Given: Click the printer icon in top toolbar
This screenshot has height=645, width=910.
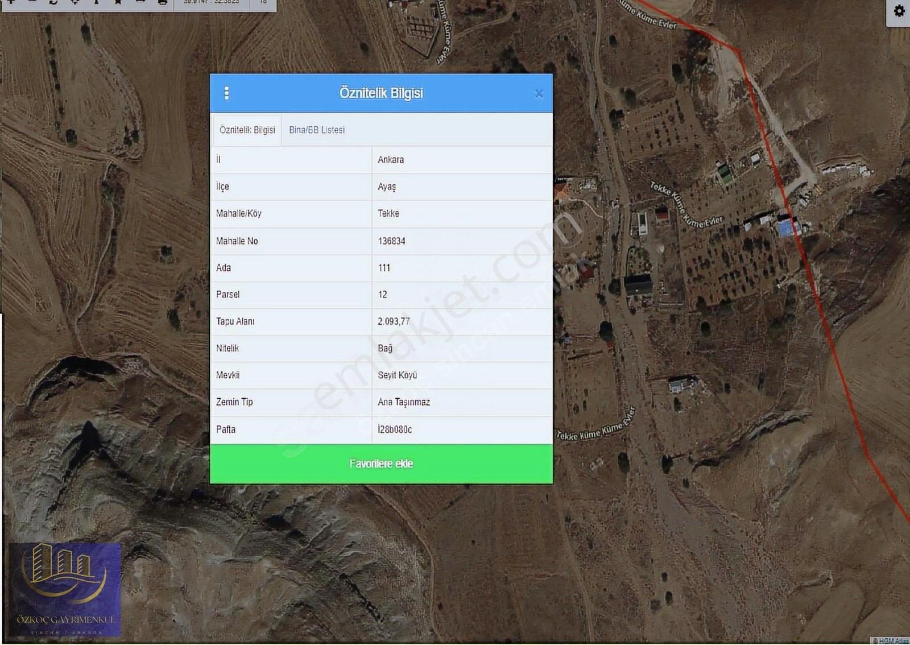Looking at the screenshot, I should point(163,2).
